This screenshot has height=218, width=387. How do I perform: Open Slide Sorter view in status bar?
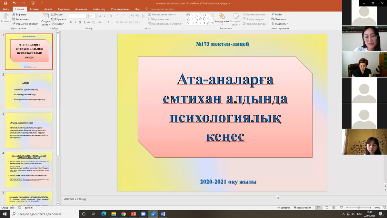pos(326,208)
